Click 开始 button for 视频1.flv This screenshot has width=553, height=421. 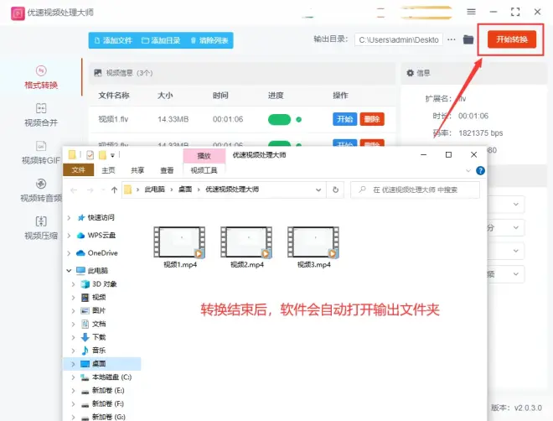click(x=344, y=119)
